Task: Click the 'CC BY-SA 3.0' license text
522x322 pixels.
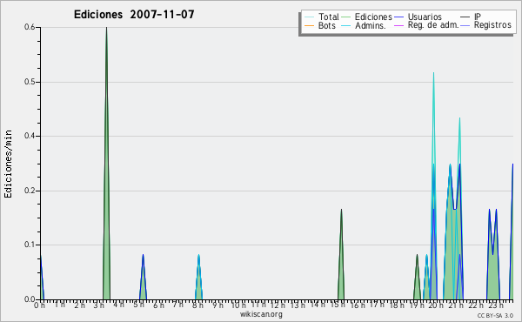Action: [x=495, y=315]
